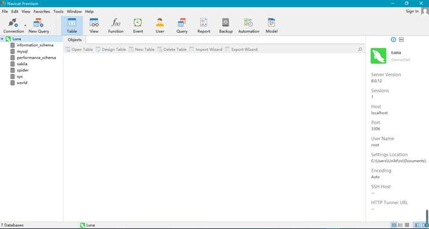Open the Window menu
Image resolution: width=429 pixels, height=229 pixels.
point(74,12)
